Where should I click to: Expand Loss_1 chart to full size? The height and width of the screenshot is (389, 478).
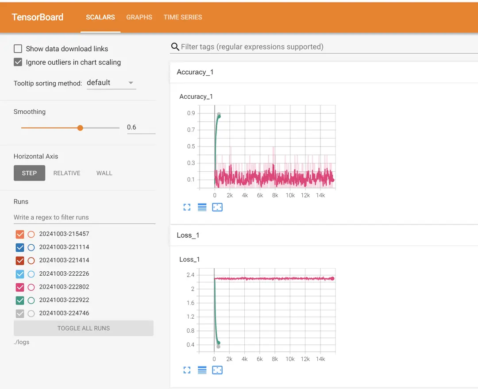click(187, 370)
